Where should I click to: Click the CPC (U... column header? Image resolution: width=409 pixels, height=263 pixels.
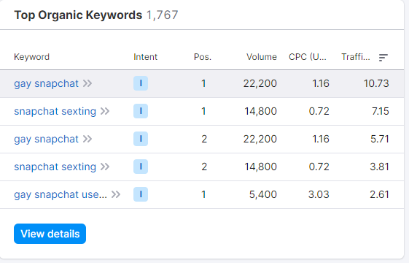[308, 57]
